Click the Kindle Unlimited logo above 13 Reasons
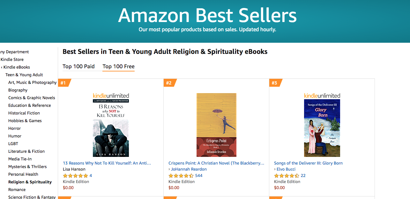The image size is (410, 199). (x=111, y=96)
